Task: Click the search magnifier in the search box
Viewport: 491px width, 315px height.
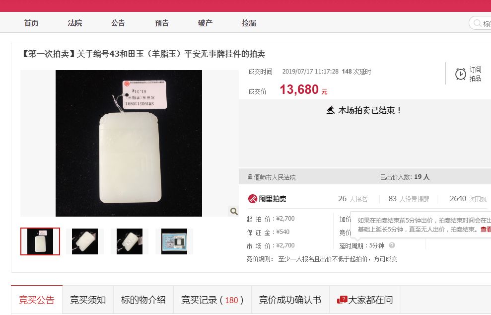Action: tap(477, 23)
